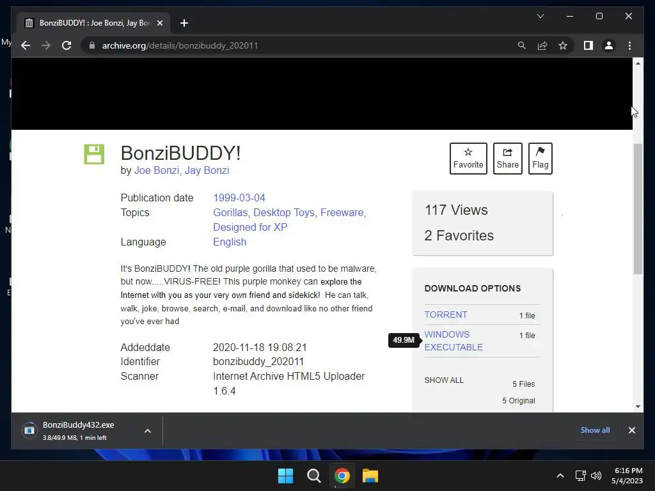Open Chrome side panel

click(588, 45)
